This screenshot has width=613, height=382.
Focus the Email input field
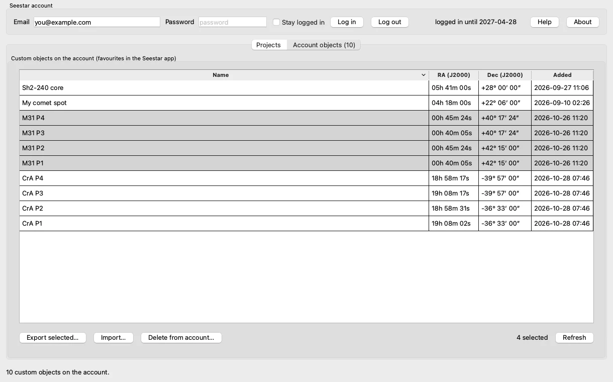(x=97, y=22)
